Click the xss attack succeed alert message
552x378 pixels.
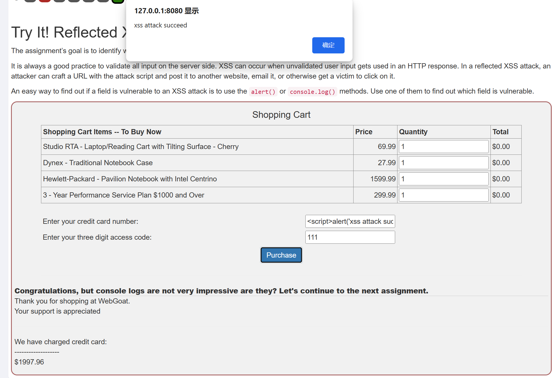pos(161,25)
